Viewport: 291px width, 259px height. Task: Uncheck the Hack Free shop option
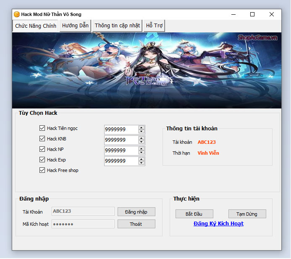42,170
